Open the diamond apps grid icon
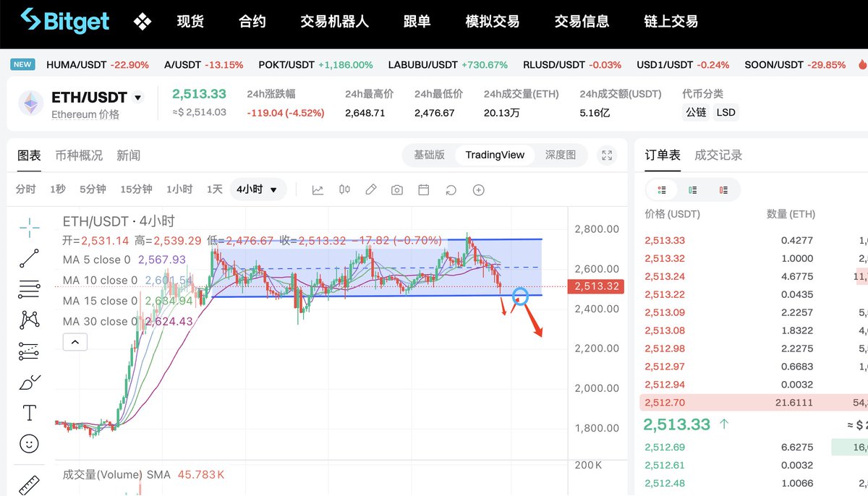This screenshot has height=496, width=868. [142, 22]
